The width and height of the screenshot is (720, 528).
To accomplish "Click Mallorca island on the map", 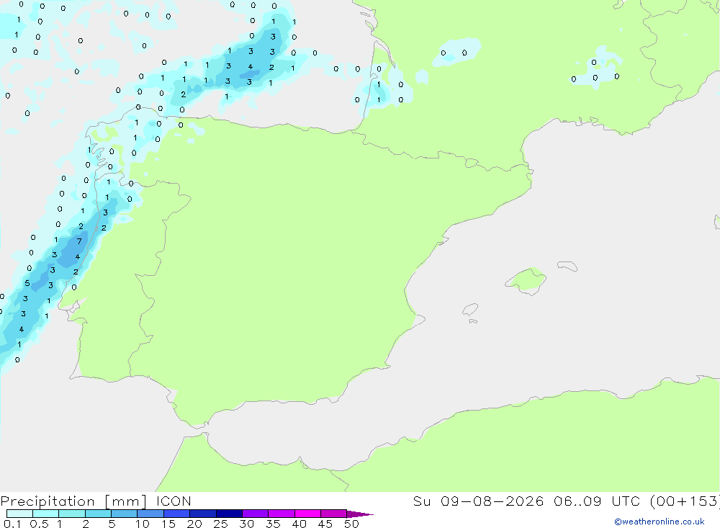I will pos(527,280).
